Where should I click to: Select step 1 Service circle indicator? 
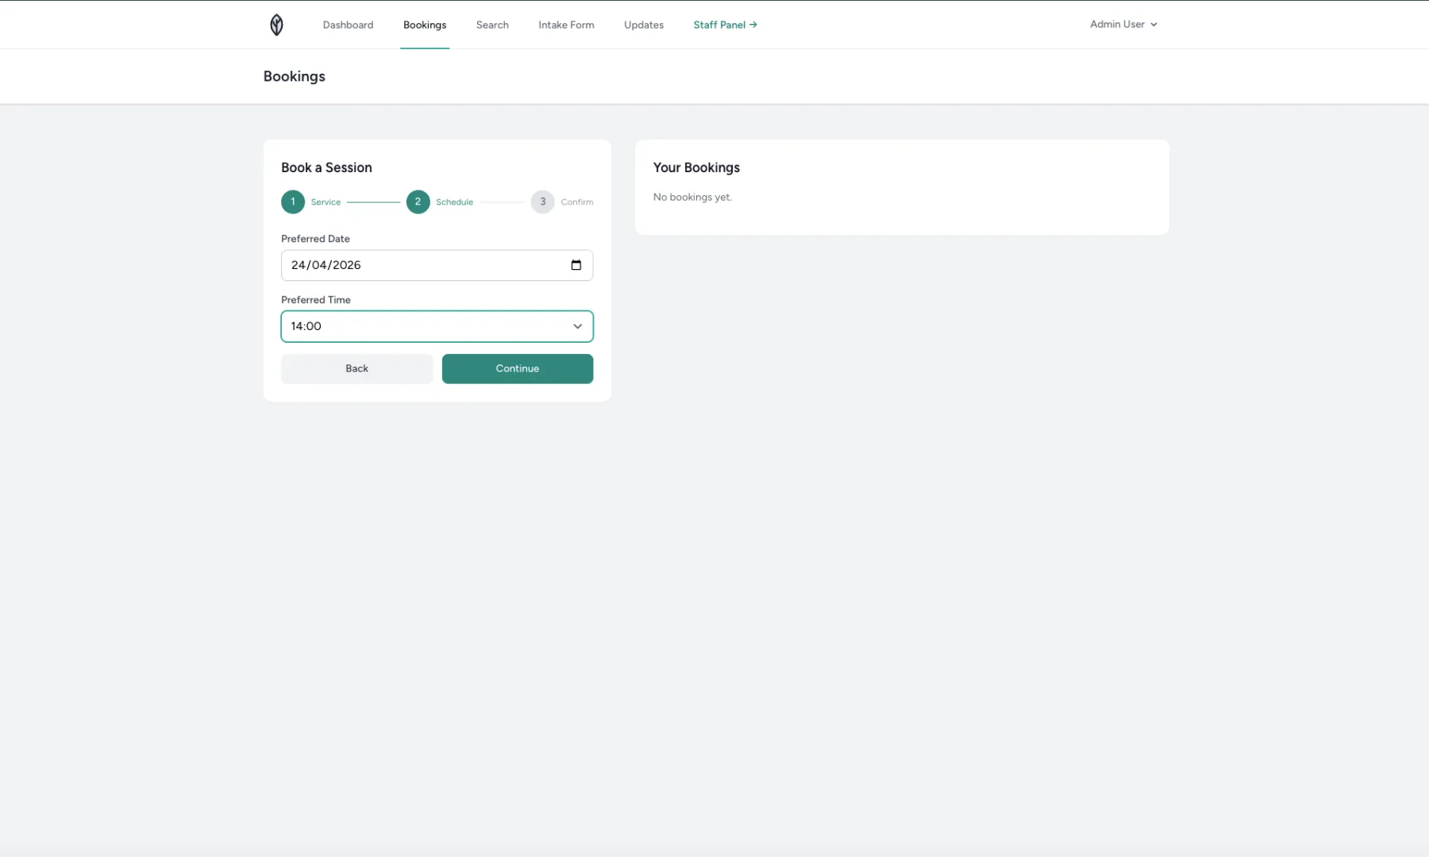pyautogui.click(x=293, y=202)
